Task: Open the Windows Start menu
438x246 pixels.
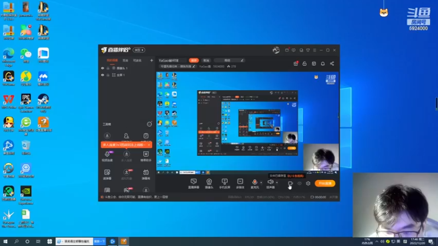Action: 5,241
